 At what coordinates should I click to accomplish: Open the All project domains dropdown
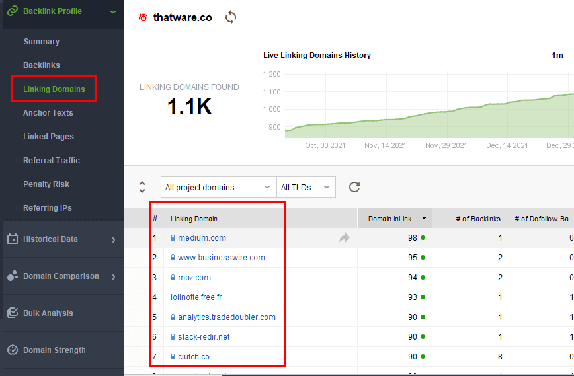pyautogui.click(x=218, y=187)
